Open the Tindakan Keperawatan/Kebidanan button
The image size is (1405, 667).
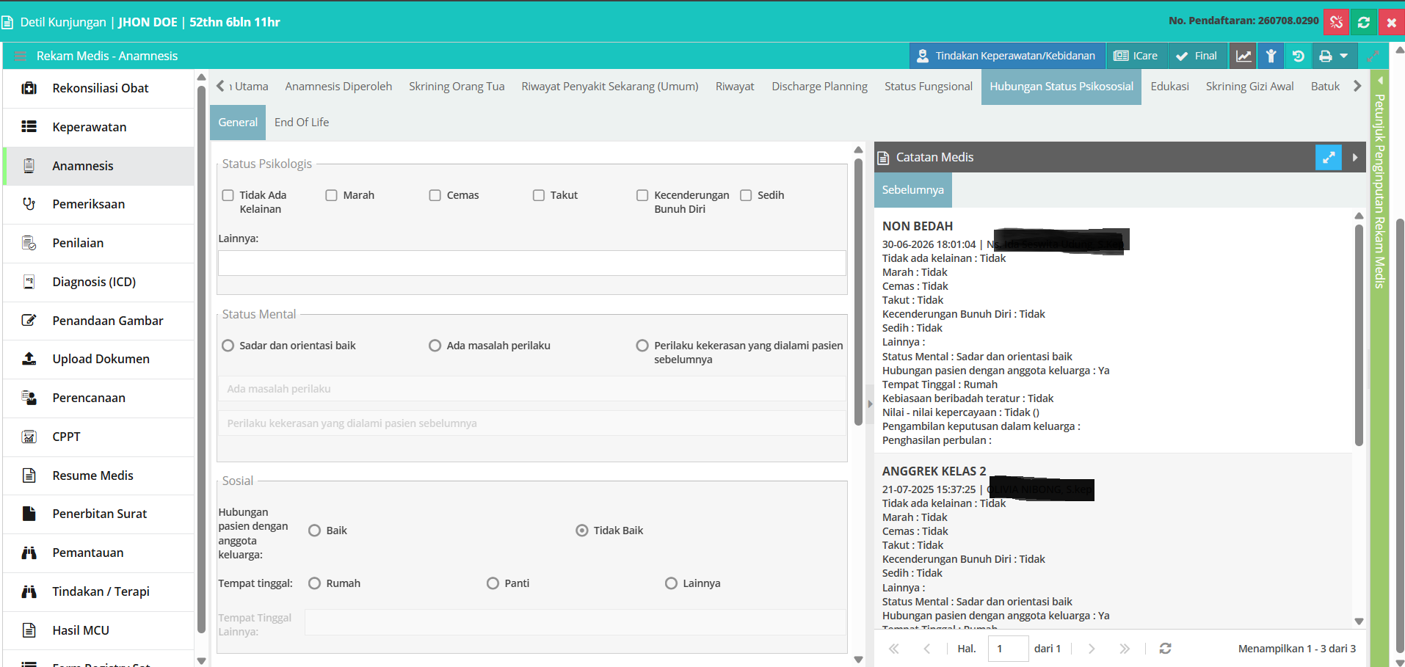pyautogui.click(x=1007, y=56)
